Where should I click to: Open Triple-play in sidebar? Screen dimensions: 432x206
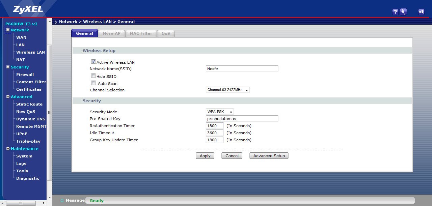[28, 141]
